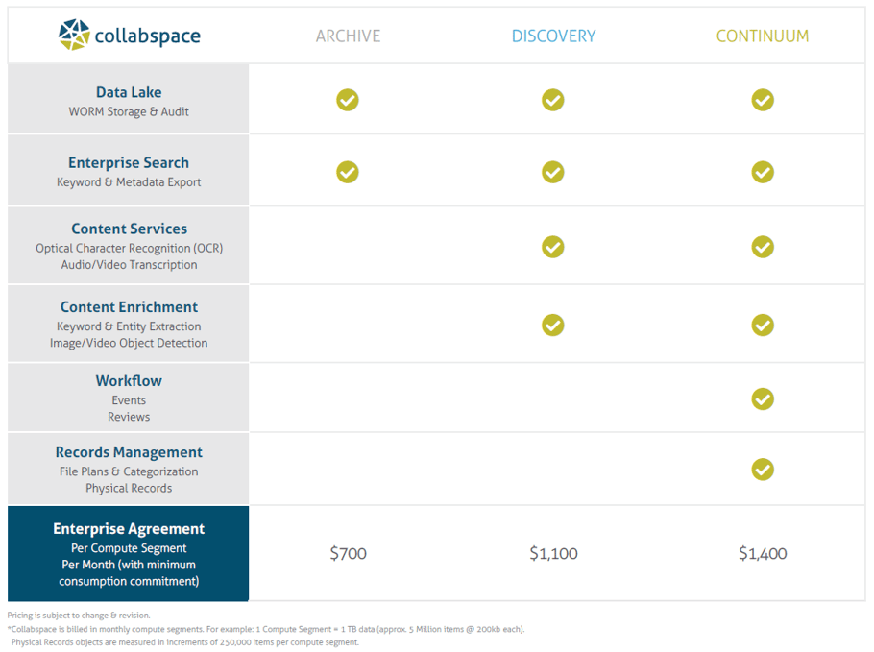This screenshot has width=874, height=652.
Task: Click the Content Services checkmark under Discovery
Action: pyautogui.click(x=553, y=247)
